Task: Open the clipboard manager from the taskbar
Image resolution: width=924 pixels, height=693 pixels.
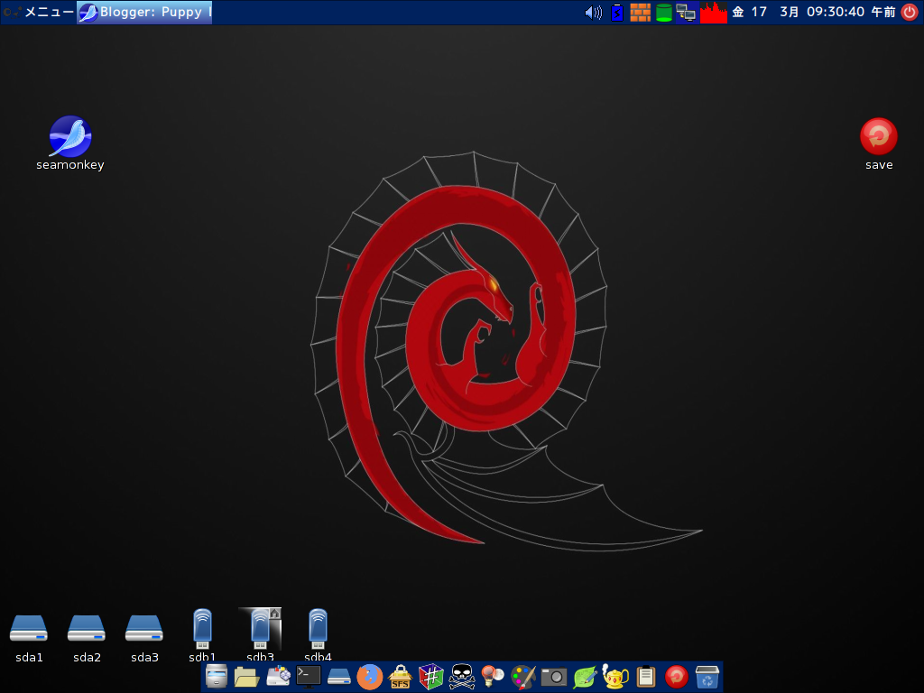Action: 645,675
